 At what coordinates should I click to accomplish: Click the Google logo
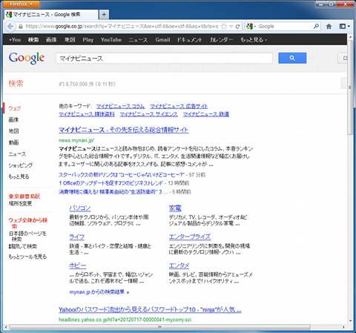(27, 58)
